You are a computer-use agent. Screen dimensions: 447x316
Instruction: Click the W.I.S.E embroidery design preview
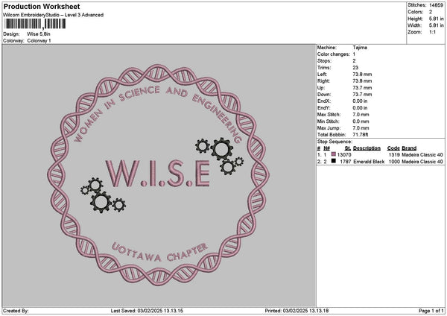[x=158, y=175]
